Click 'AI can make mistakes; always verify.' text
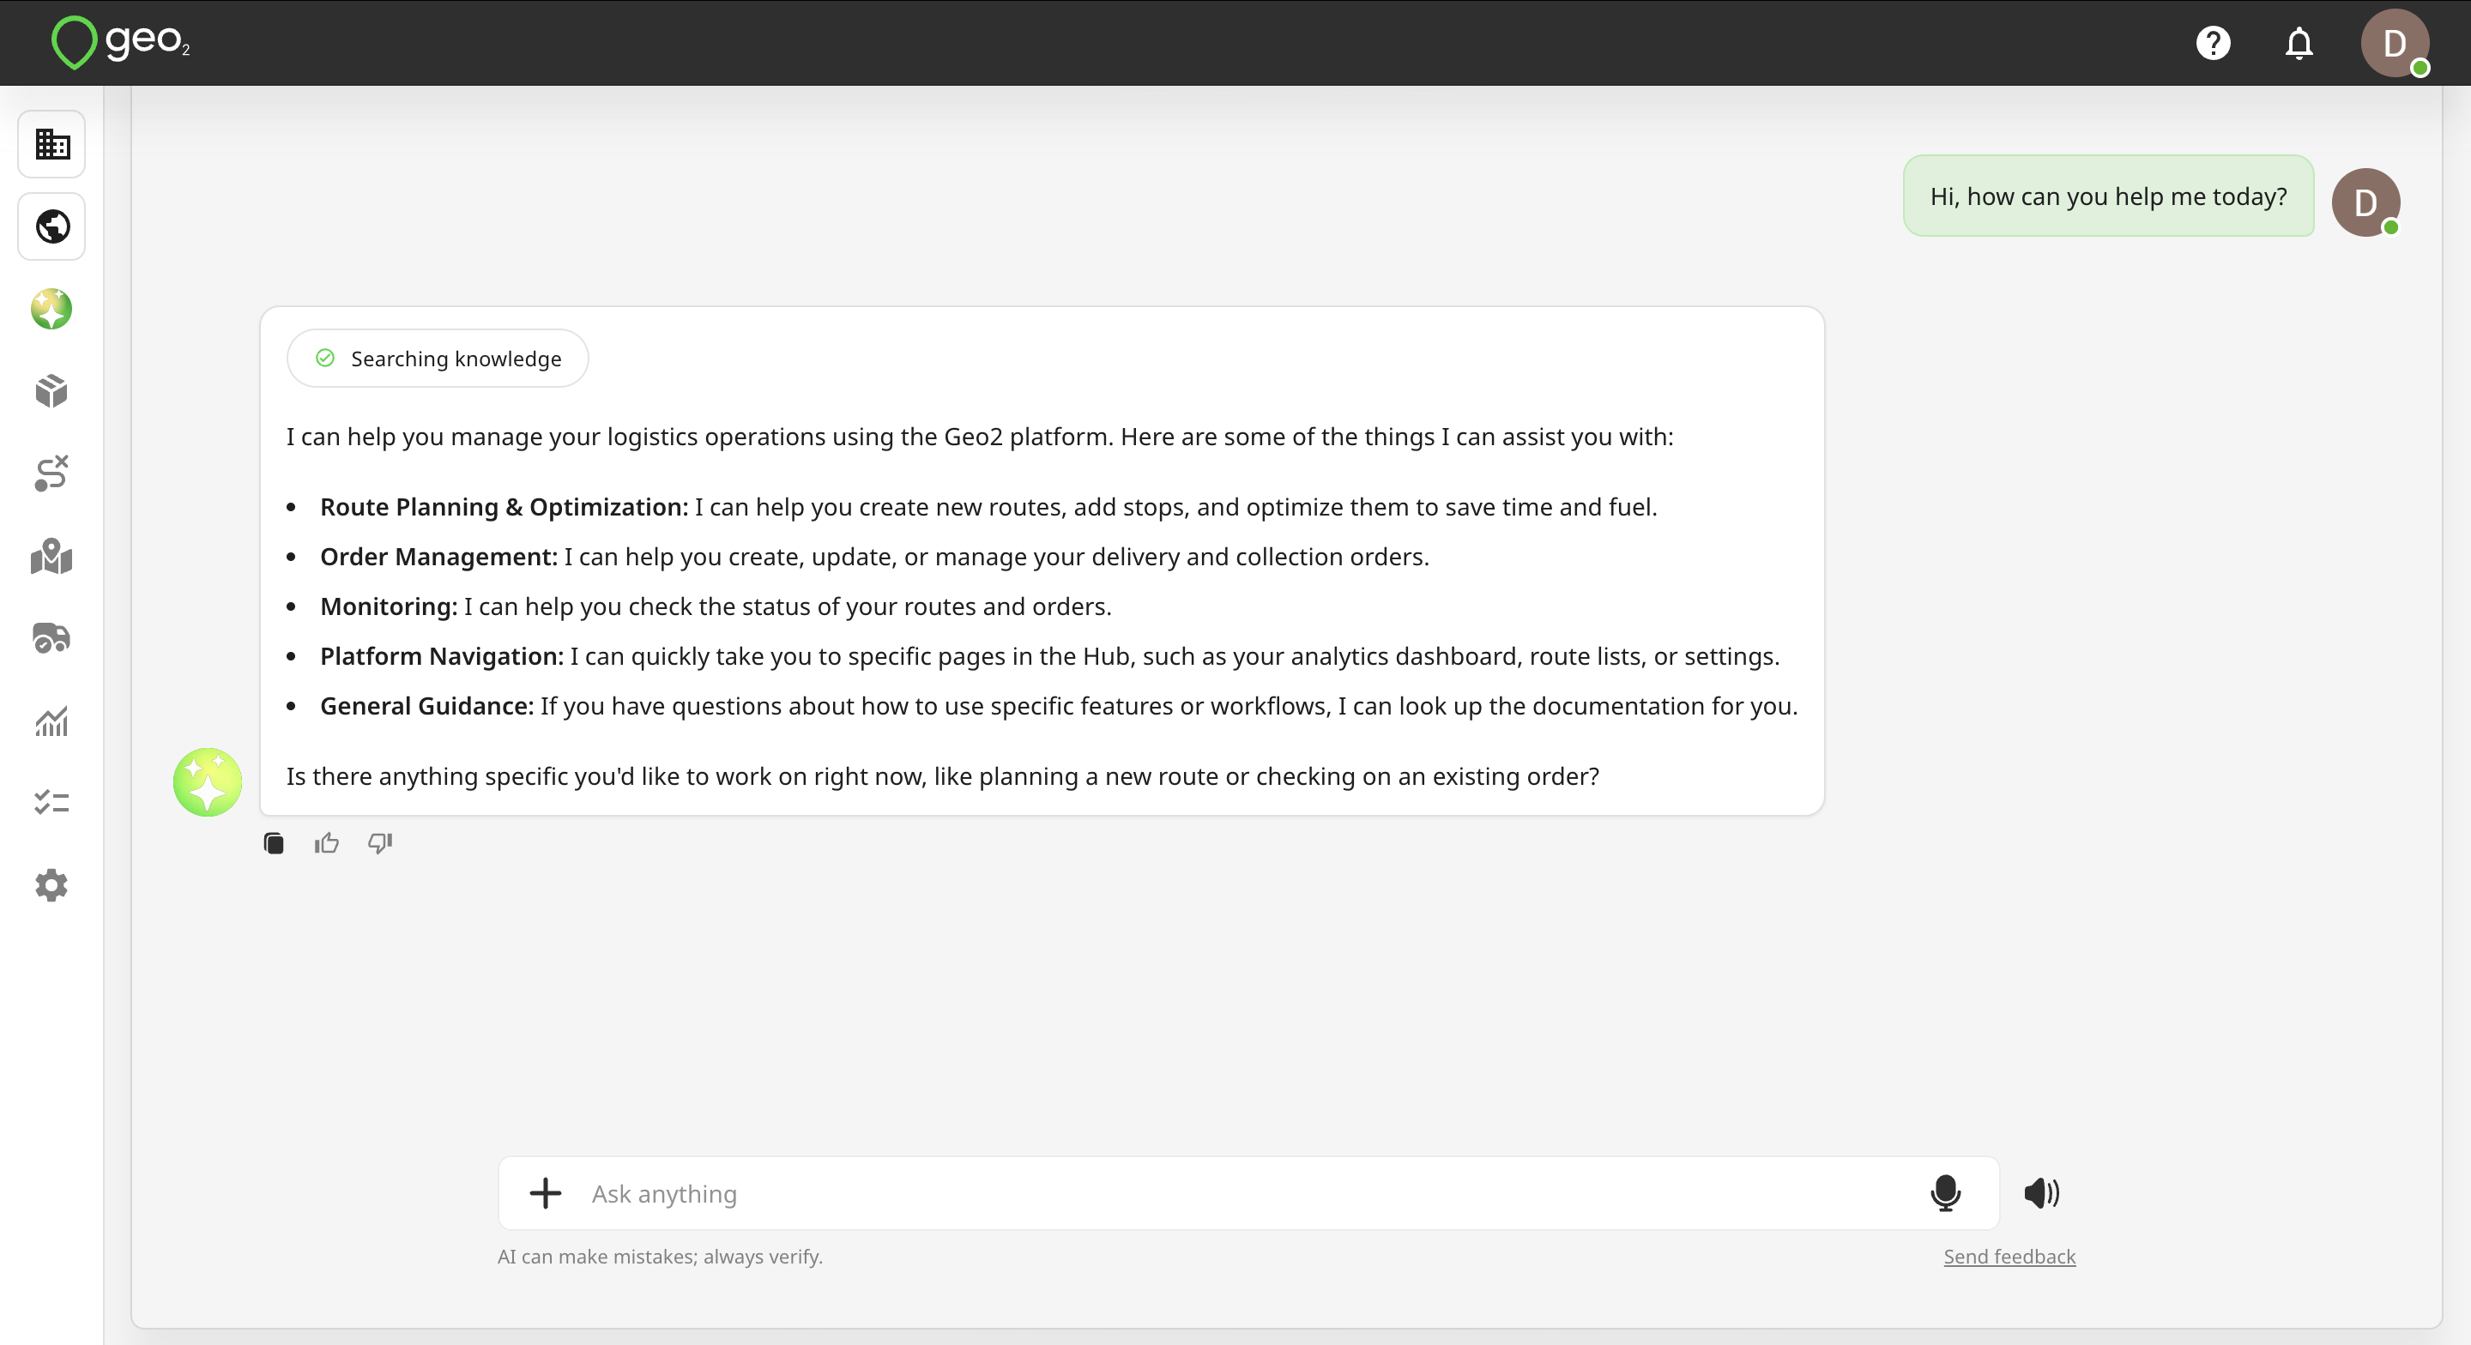This screenshot has width=2471, height=1345. coord(660,1257)
